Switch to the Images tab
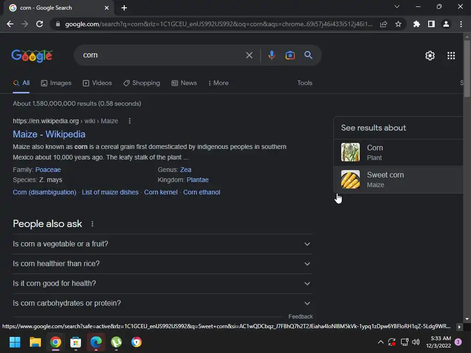Viewport: 471px width, 353px height. click(x=56, y=83)
